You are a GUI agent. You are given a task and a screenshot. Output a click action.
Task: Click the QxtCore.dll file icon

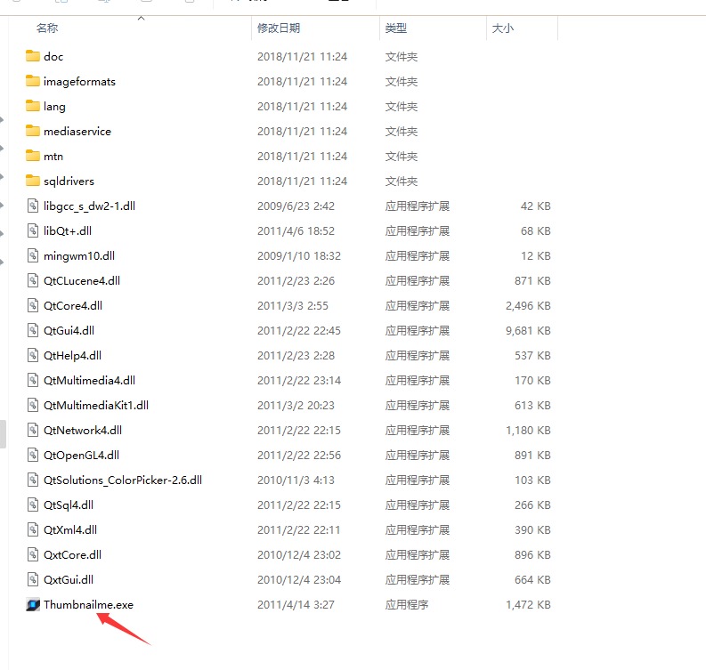tap(33, 554)
